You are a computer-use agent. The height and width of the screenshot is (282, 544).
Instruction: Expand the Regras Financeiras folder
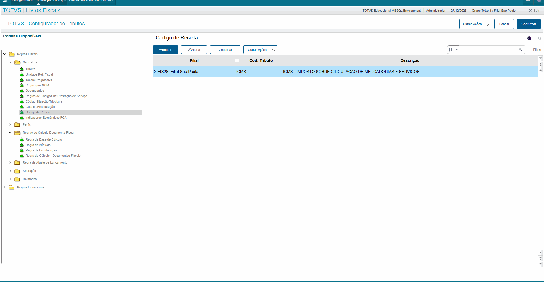5,187
